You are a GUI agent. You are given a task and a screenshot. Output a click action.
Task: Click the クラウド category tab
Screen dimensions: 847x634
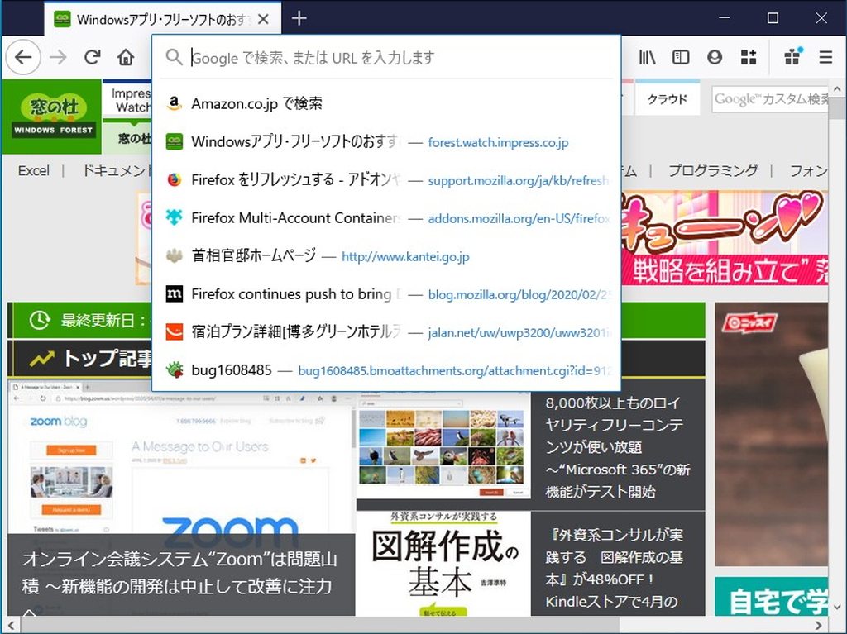point(667,98)
